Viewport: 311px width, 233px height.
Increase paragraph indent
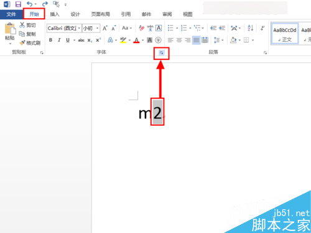point(222,28)
